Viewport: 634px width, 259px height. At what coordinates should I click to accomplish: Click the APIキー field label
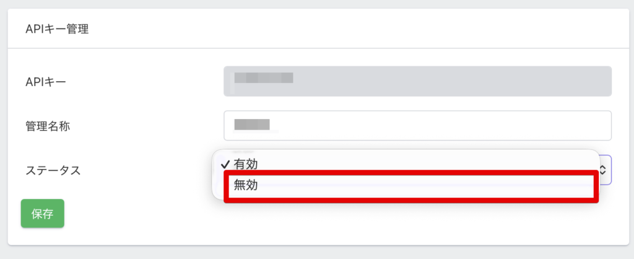pyautogui.click(x=46, y=81)
